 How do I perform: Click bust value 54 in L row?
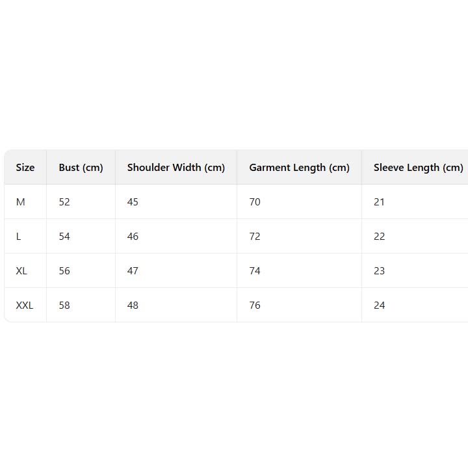(64, 237)
